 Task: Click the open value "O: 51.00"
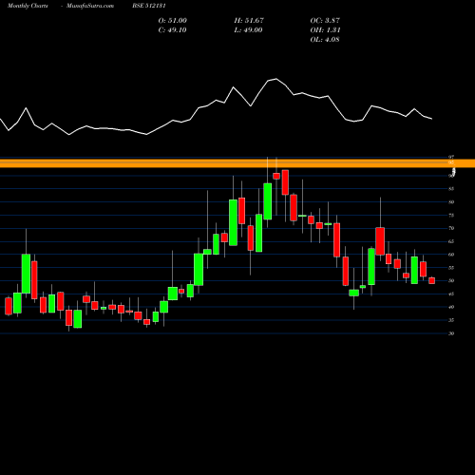point(173,21)
